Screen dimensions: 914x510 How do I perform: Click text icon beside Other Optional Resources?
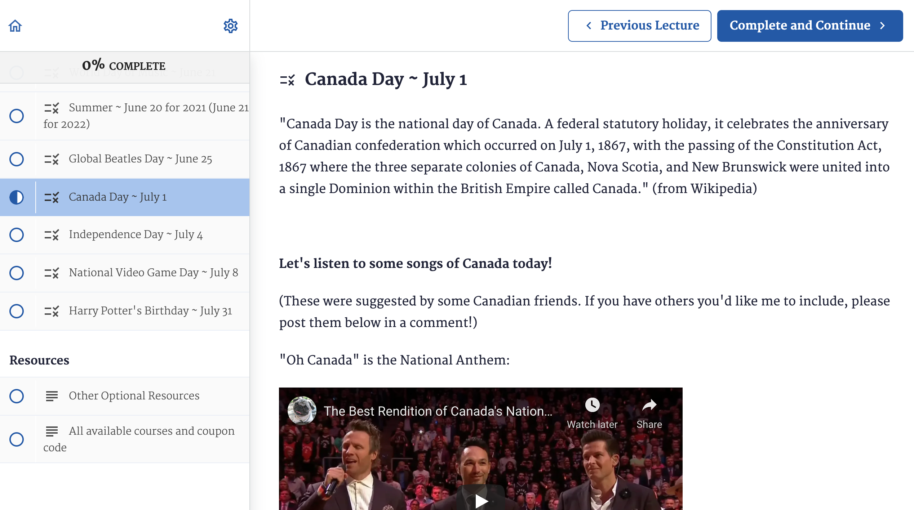coord(52,396)
